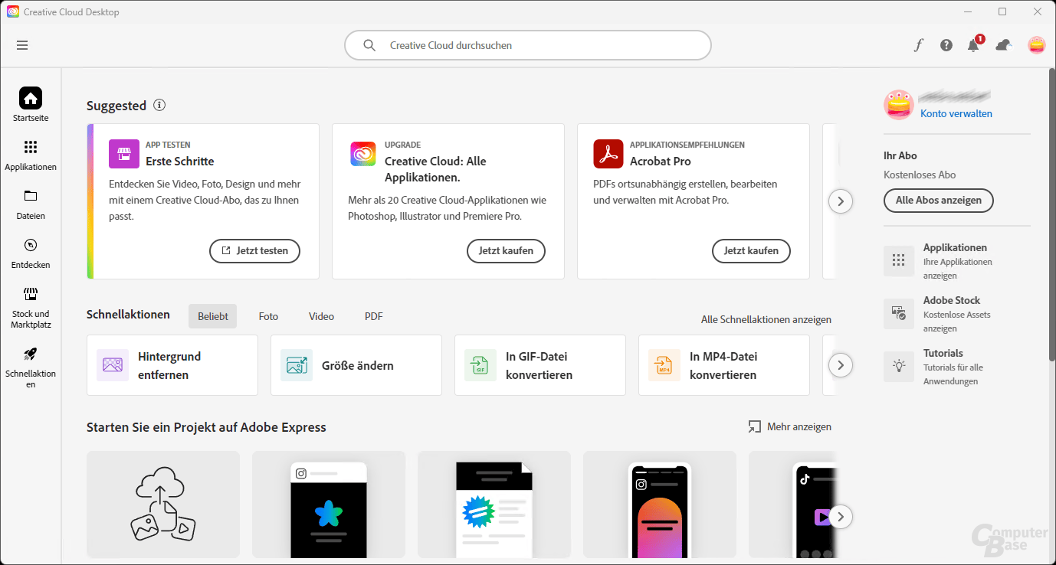
Task: Click the Creative Cloud app icon
Action: pyautogui.click(x=363, y=154)
